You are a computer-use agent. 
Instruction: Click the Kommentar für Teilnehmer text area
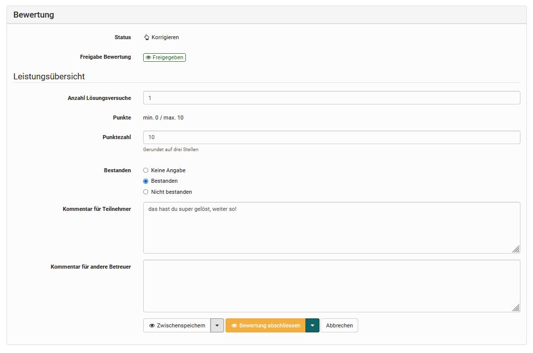tap(332, 227)
